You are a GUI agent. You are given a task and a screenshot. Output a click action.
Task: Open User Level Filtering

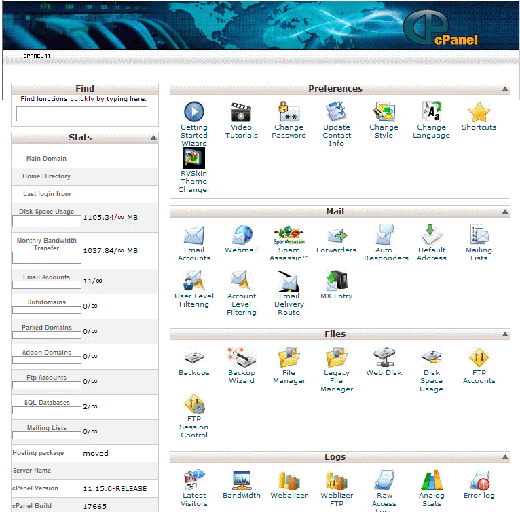click(194, 289)
